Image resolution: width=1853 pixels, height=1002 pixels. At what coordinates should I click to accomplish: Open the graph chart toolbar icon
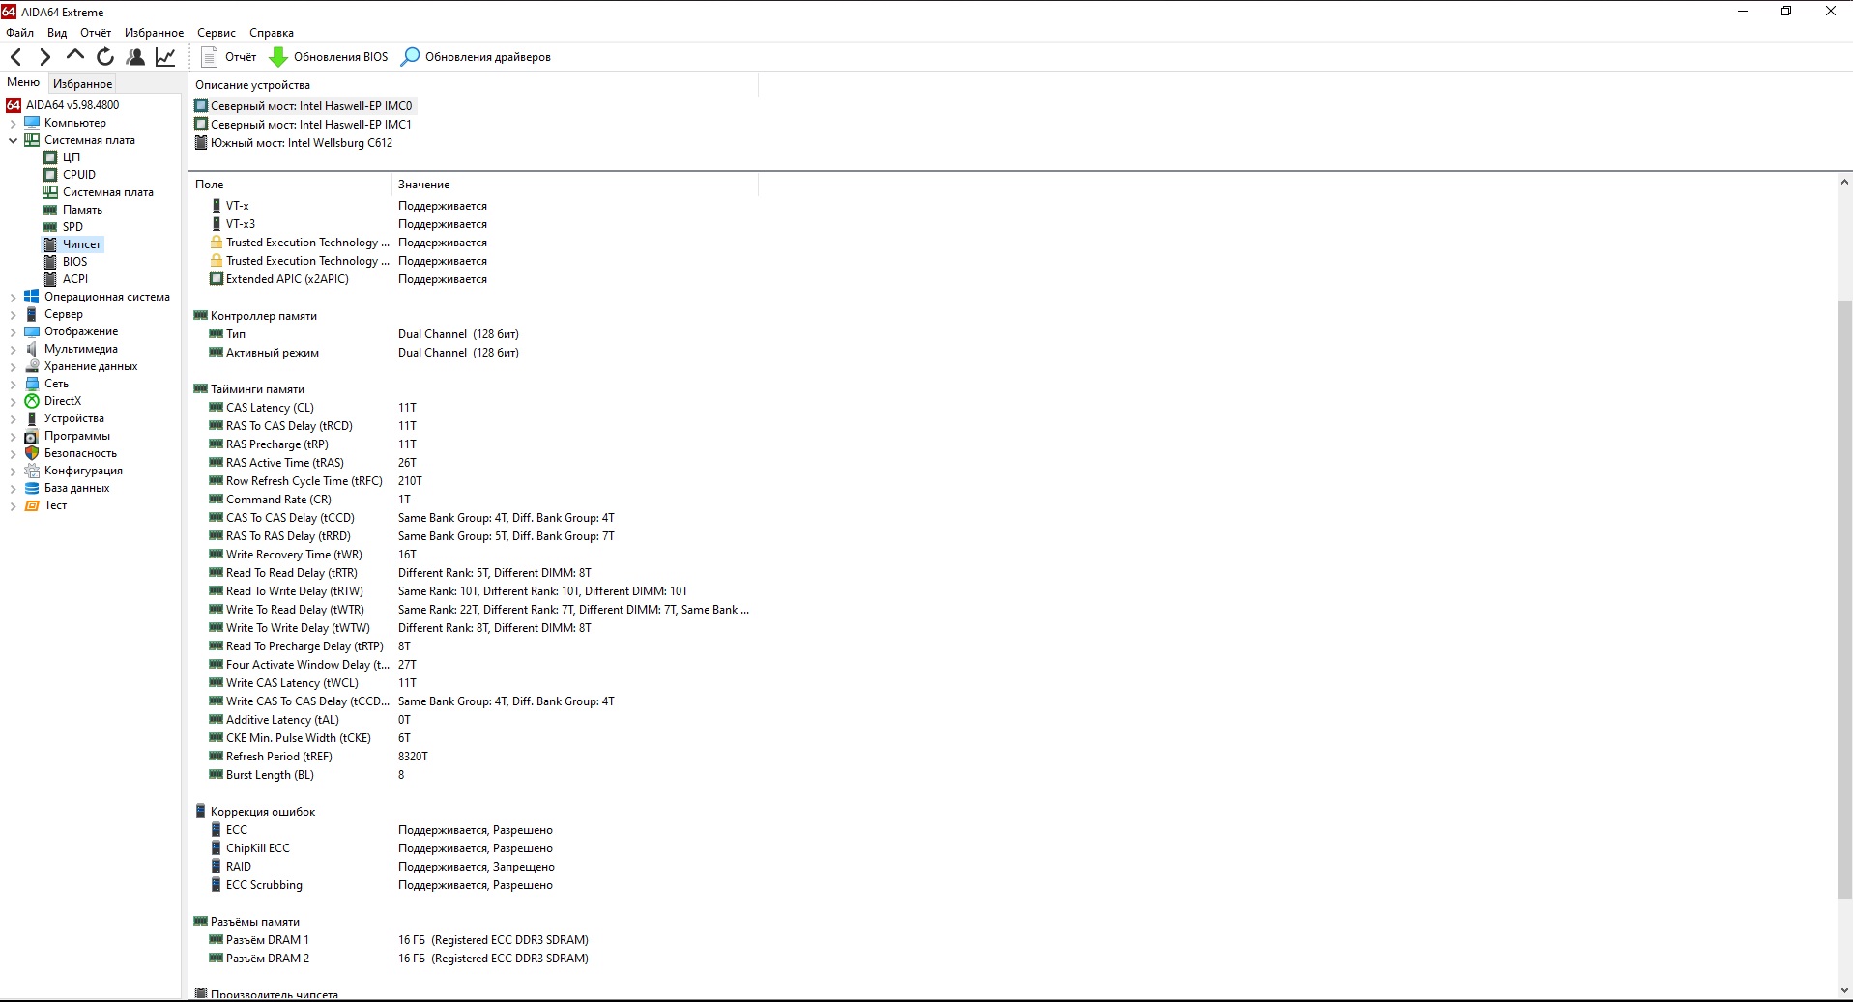click(165, 57)
